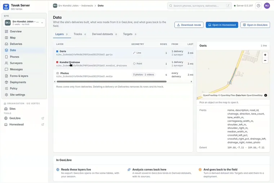Image resolution: width=274 pixels, height=183 pixels.
Task: Open the Overview sidebar icon
Action: [x=6, y=31]
